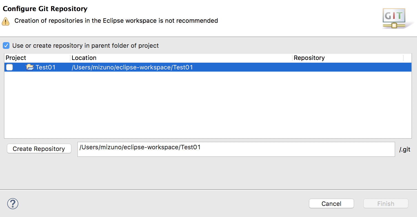Click the workspace not recommended warning message
The image size is (417, 217).
click(x=116, y=21)
